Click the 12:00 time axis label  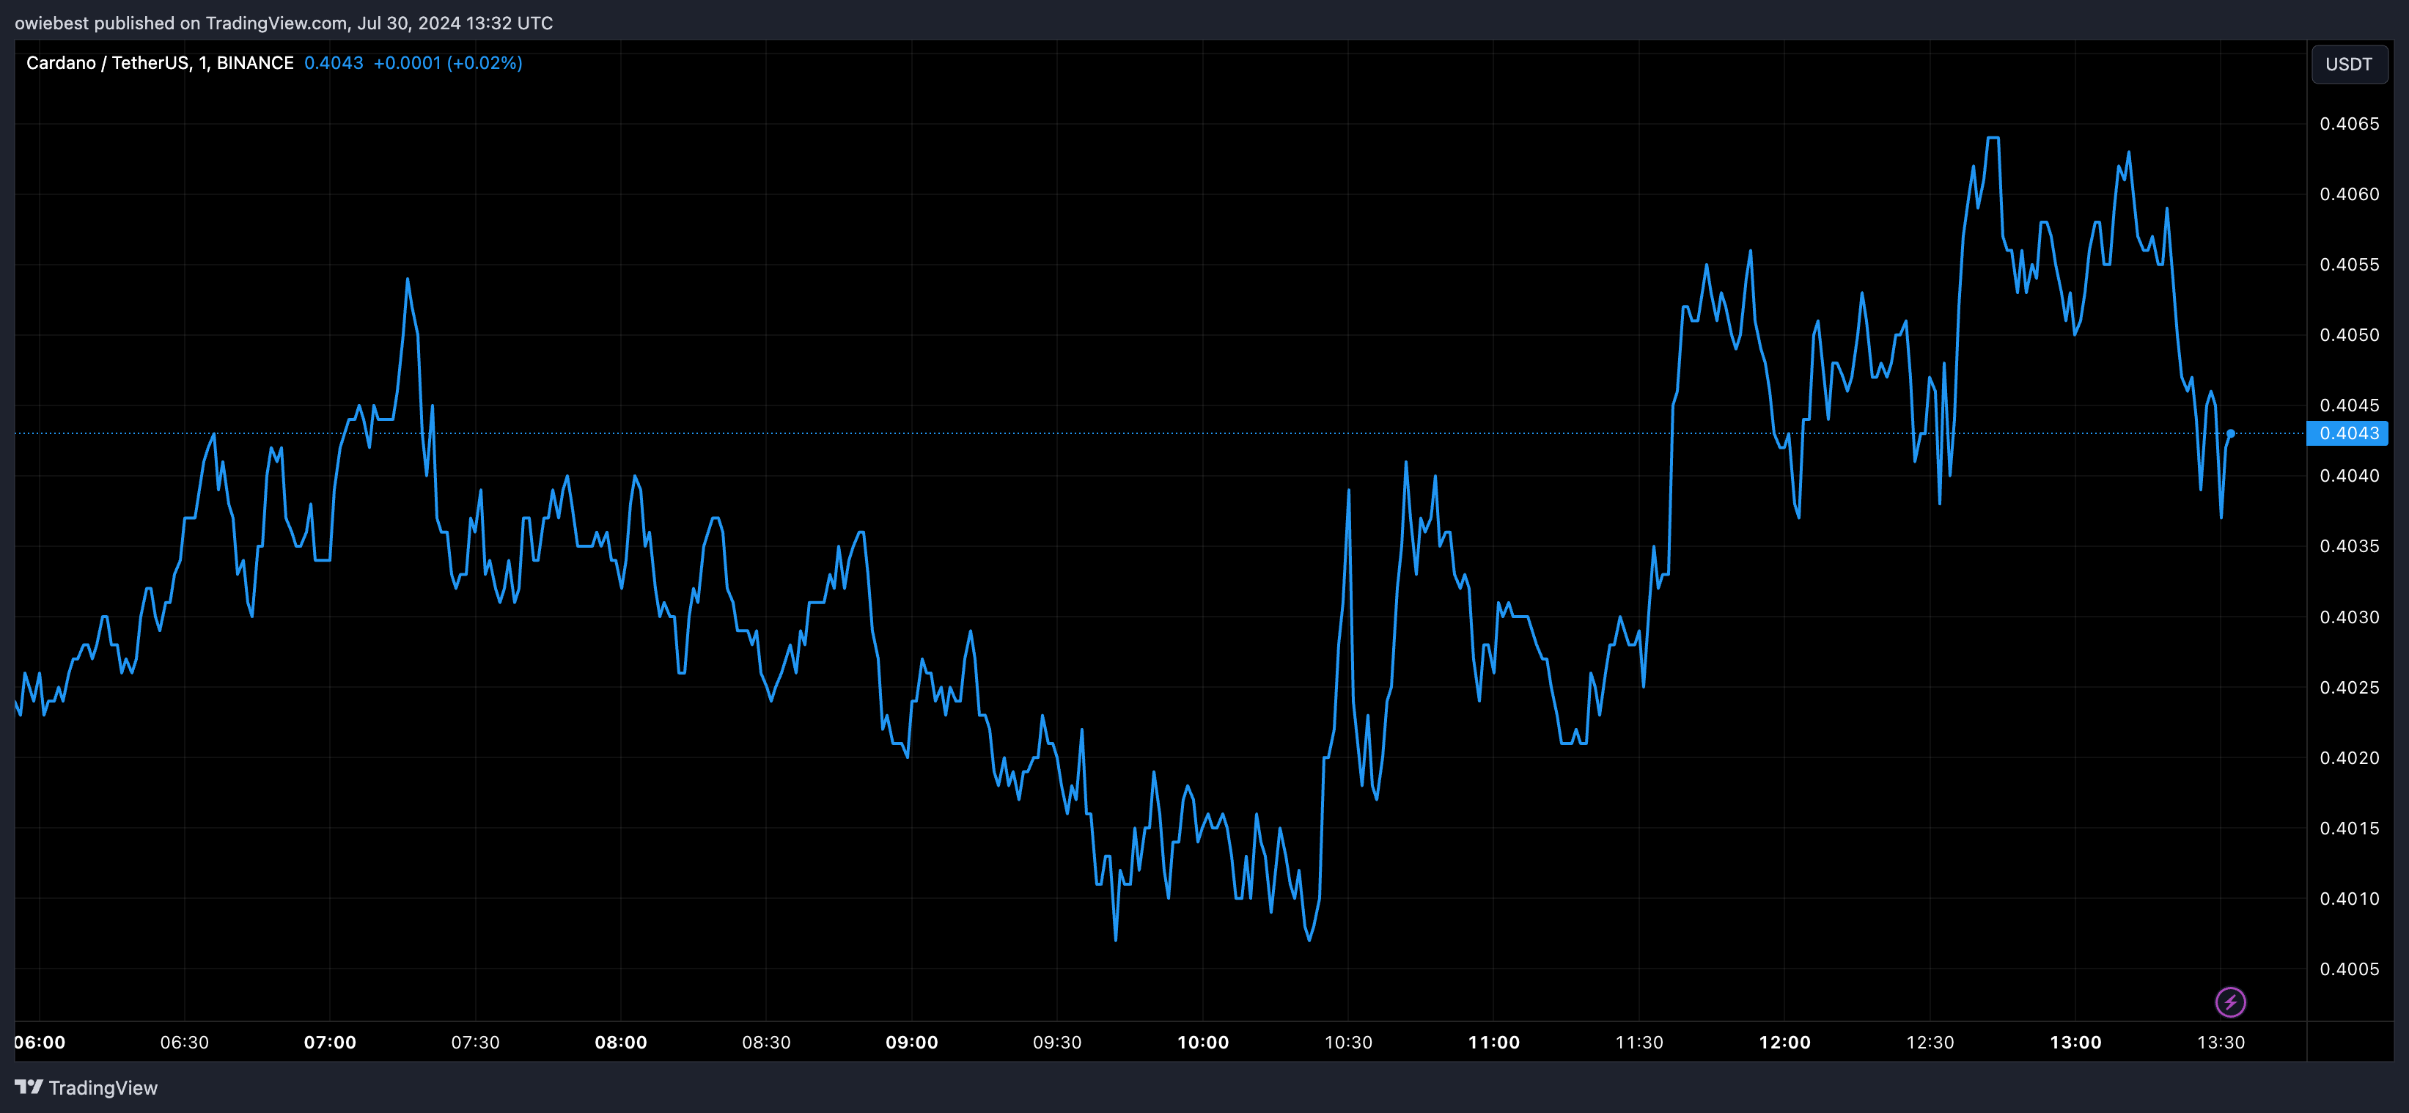coord(1784,1042)
